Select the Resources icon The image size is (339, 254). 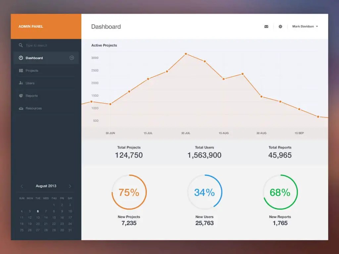click(x=21, y=108)
